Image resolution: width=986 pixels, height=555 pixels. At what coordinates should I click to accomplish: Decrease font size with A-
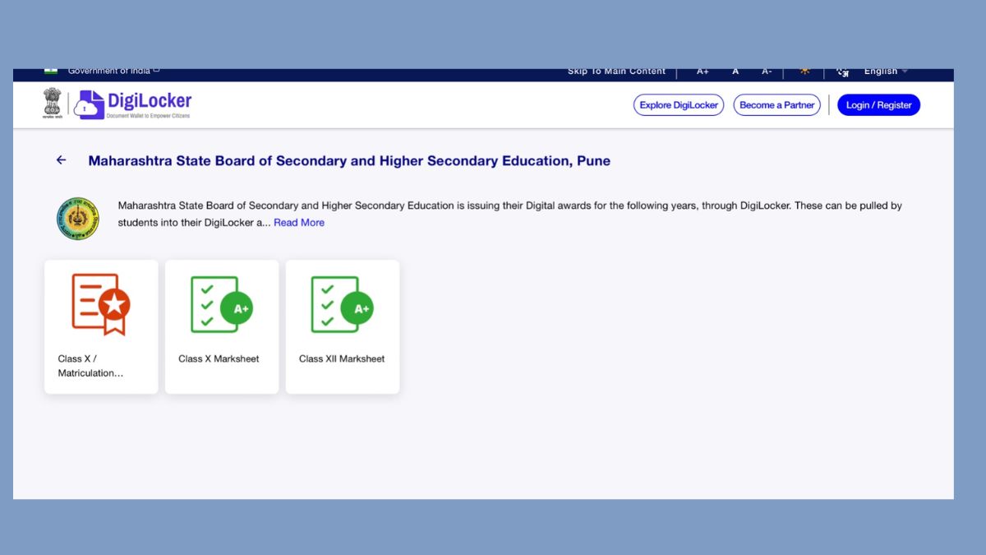pyautogui.click(x=766, y=72)
